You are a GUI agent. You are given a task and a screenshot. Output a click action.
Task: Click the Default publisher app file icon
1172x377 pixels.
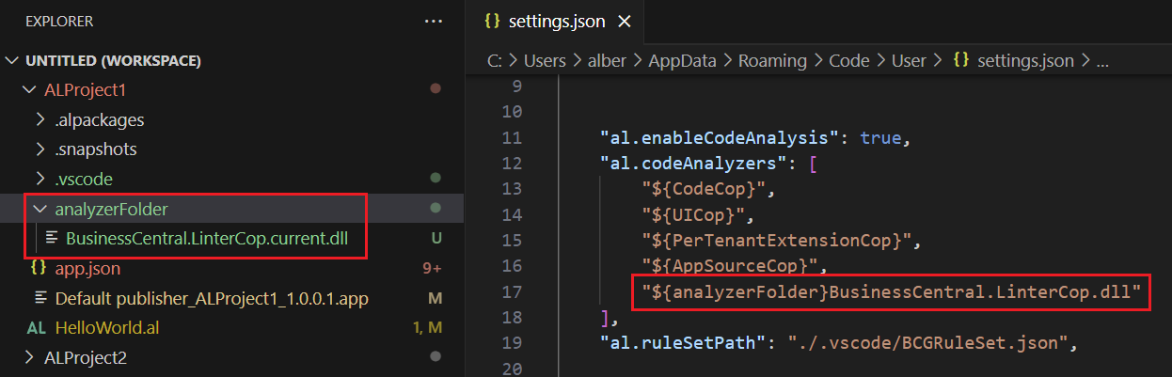[x=41, y=299]
